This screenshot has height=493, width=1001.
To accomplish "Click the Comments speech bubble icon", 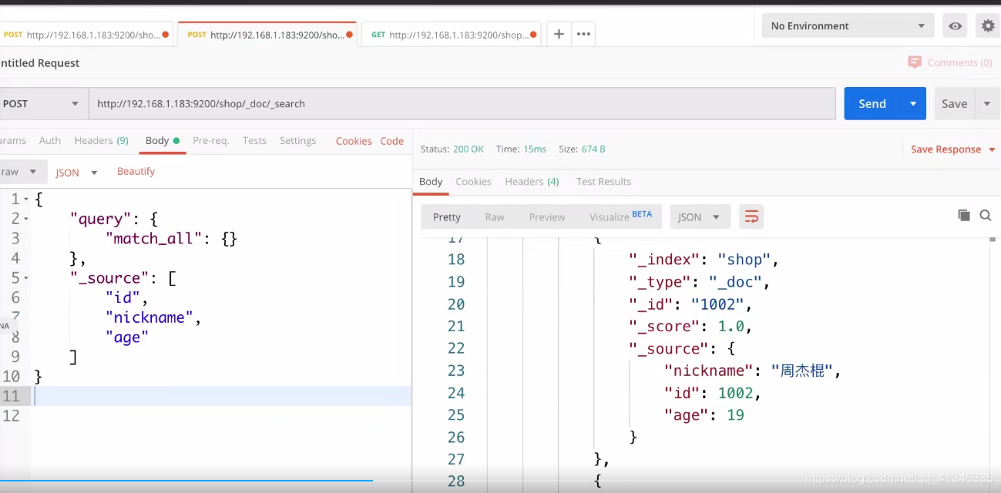I will 915,62.
